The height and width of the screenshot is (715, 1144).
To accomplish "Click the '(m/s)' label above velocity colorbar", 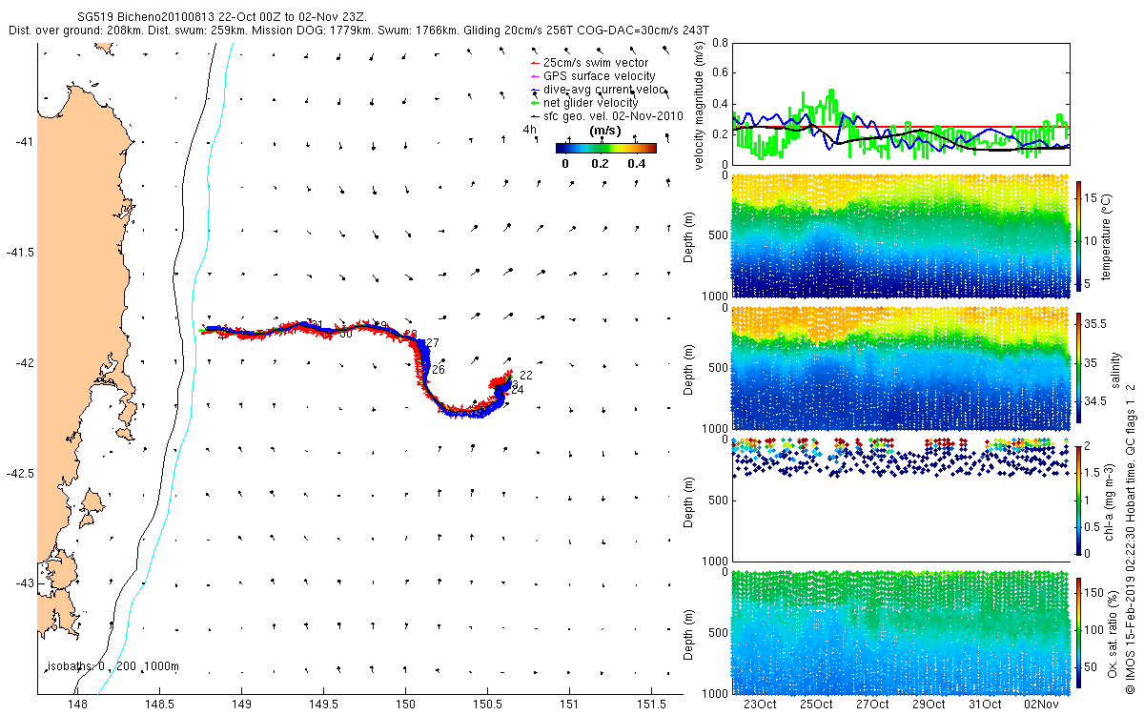I will pos(605,131).
